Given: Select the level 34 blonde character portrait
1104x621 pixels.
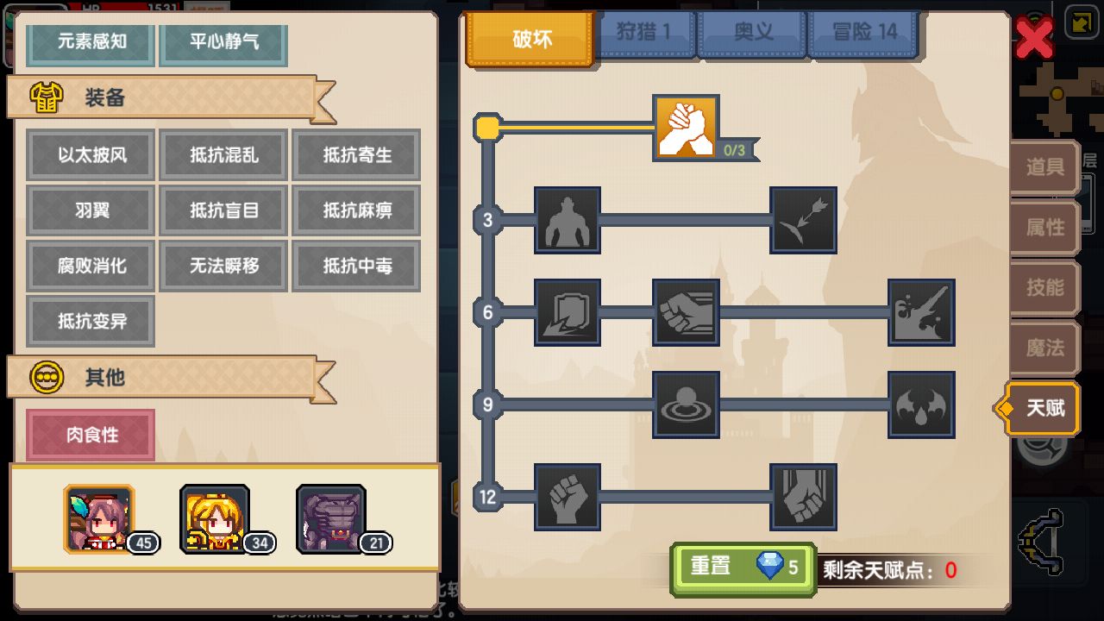Looking at the screenshot, I should [x=215, y=518].
